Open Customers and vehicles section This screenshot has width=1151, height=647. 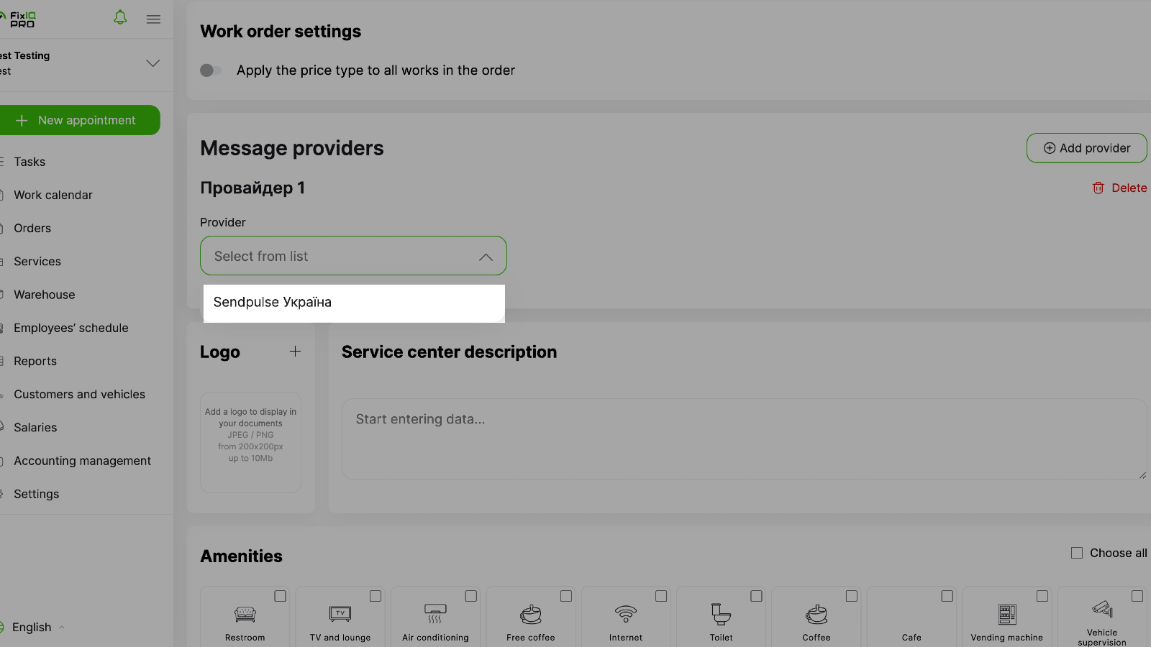click(79, 394)
